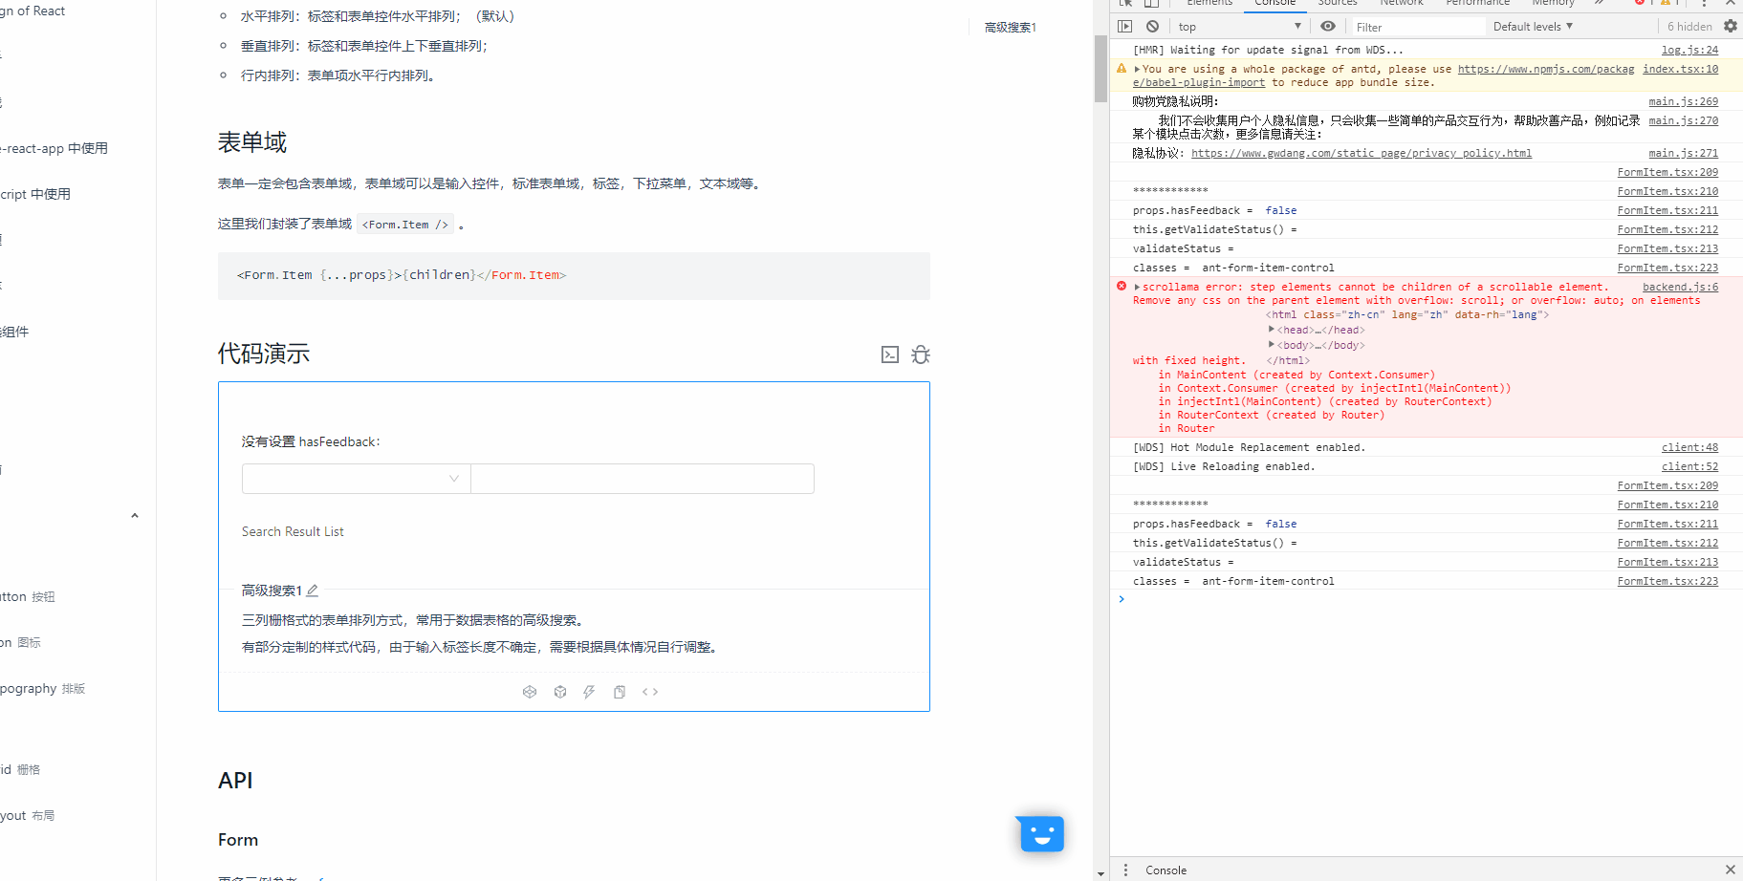Image resolution: width=1743 pixels, height=881 pixels.
Task: Open the Console drawer options menu
Action: pos(1125,870)
